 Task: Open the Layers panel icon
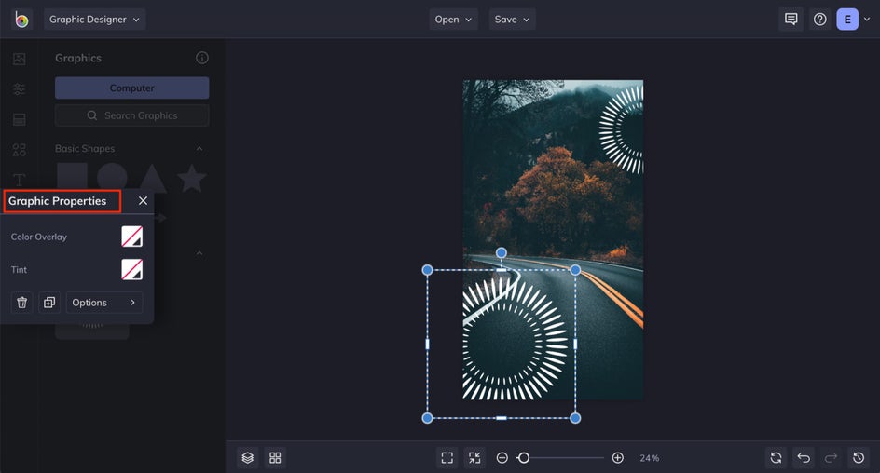click(x=248, y=458)
